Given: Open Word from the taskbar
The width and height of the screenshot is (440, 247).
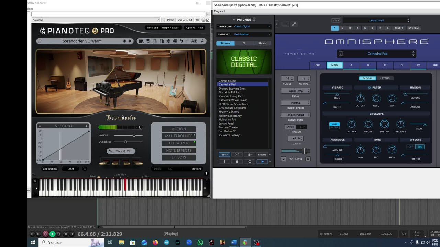Looking at the screenshot, I should click(234, 243).
